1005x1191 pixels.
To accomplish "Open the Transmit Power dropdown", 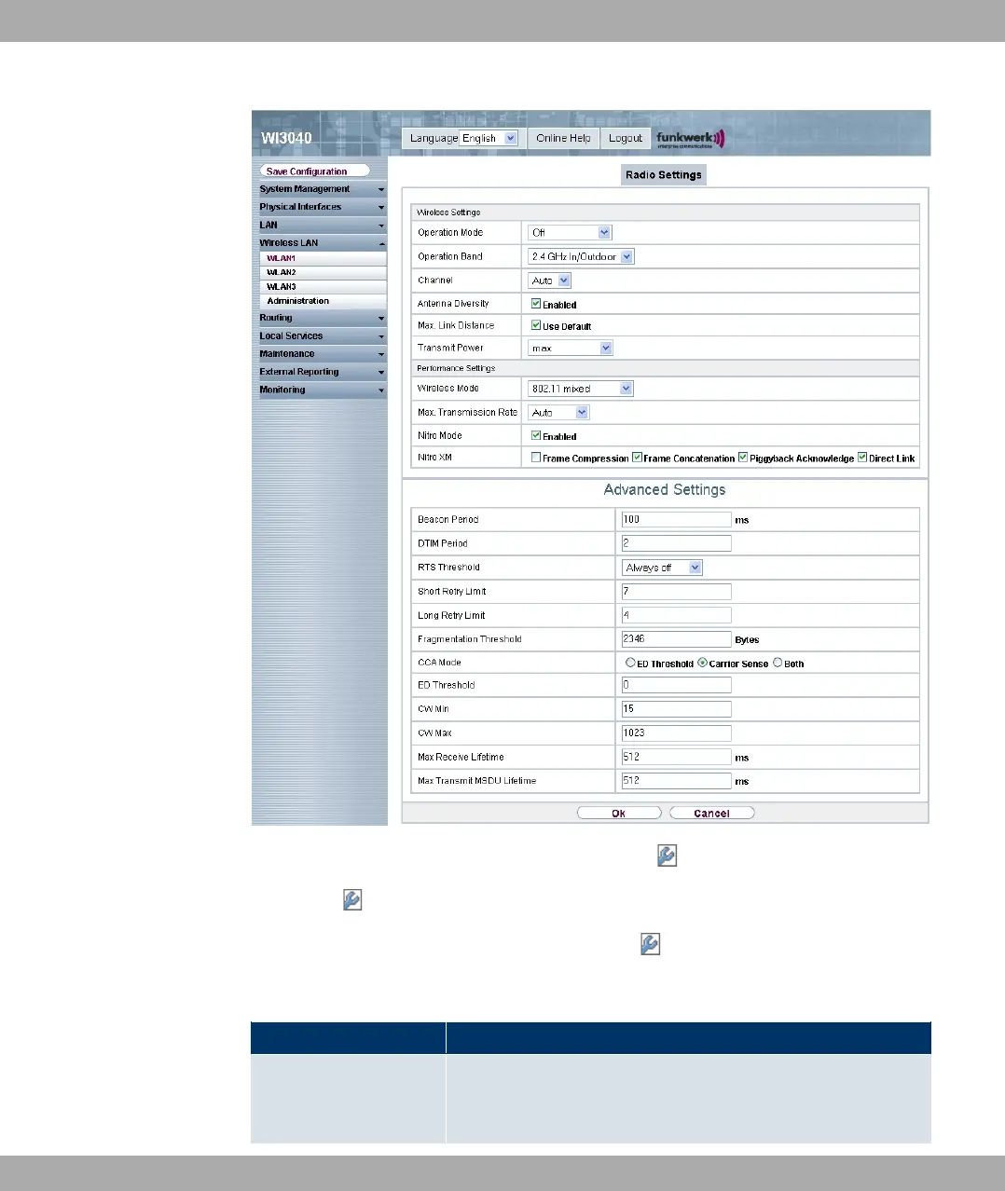I will pos(571,349).
